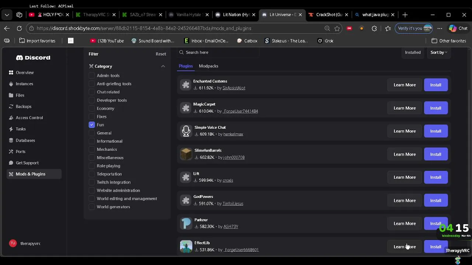
Task: Open the browser settings ellipsis menu
Action: tap(440, 28)
